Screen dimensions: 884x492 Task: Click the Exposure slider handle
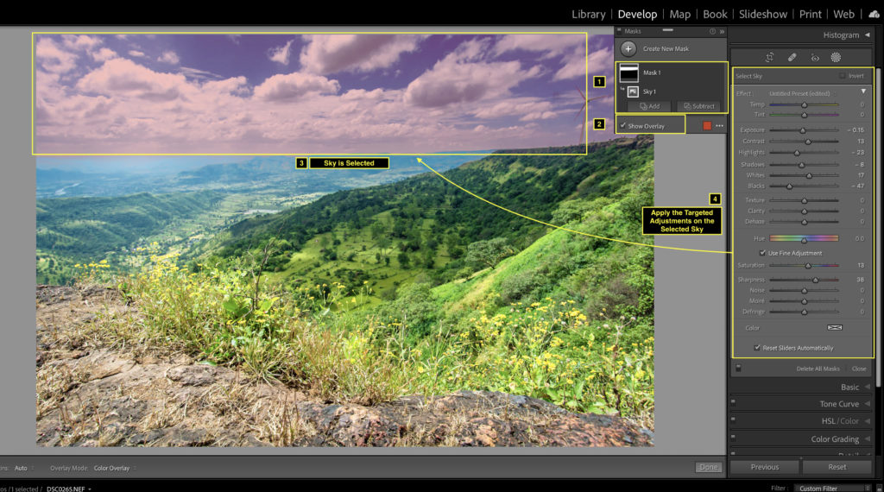click(803, 130)
